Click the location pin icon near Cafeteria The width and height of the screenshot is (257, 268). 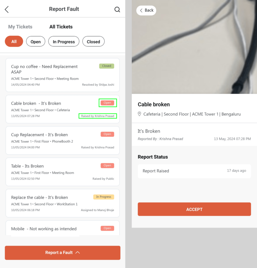(139, 114)
